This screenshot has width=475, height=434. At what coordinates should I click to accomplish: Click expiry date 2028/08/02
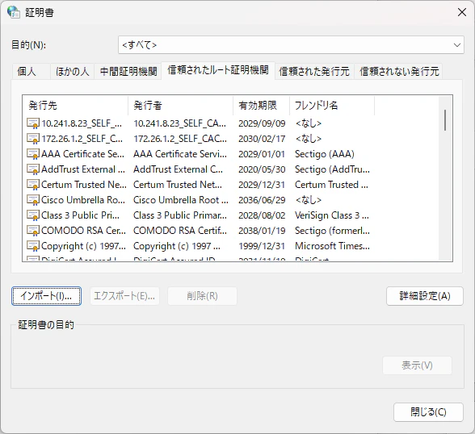(262, 215)
